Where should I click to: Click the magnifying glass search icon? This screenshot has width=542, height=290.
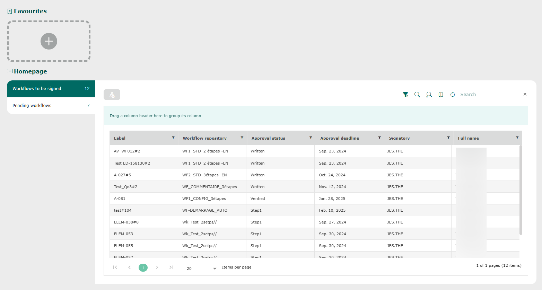tap(417, 95)
